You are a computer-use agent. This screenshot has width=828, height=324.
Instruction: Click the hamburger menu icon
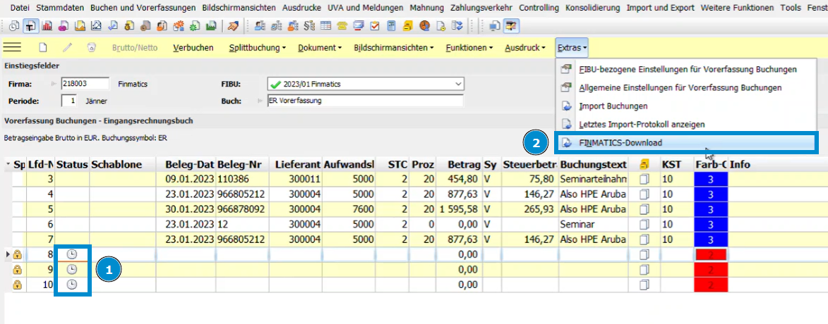point(13,48)
